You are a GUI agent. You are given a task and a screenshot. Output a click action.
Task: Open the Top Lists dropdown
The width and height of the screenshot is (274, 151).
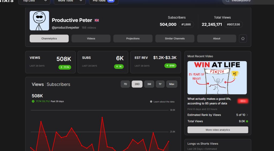(34, 1)
